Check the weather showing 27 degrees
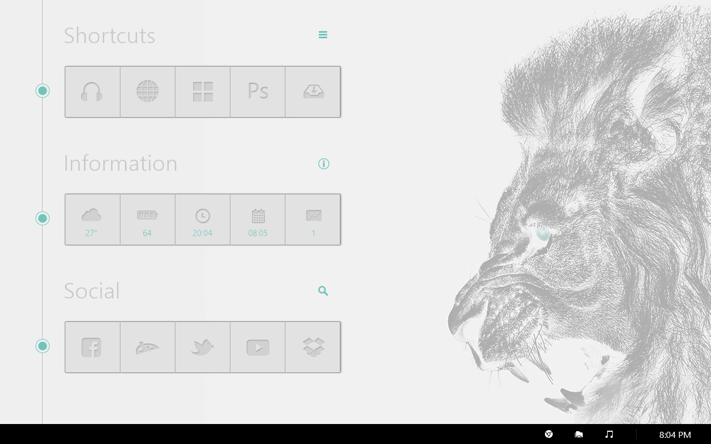The image size is (711, 444). [92, 219]
